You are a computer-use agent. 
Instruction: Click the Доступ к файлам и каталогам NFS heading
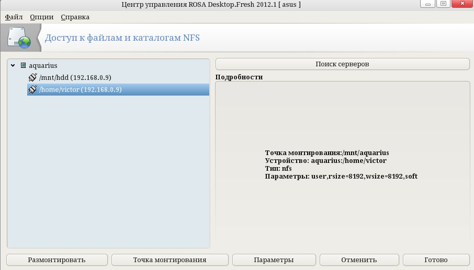(122, 38)
